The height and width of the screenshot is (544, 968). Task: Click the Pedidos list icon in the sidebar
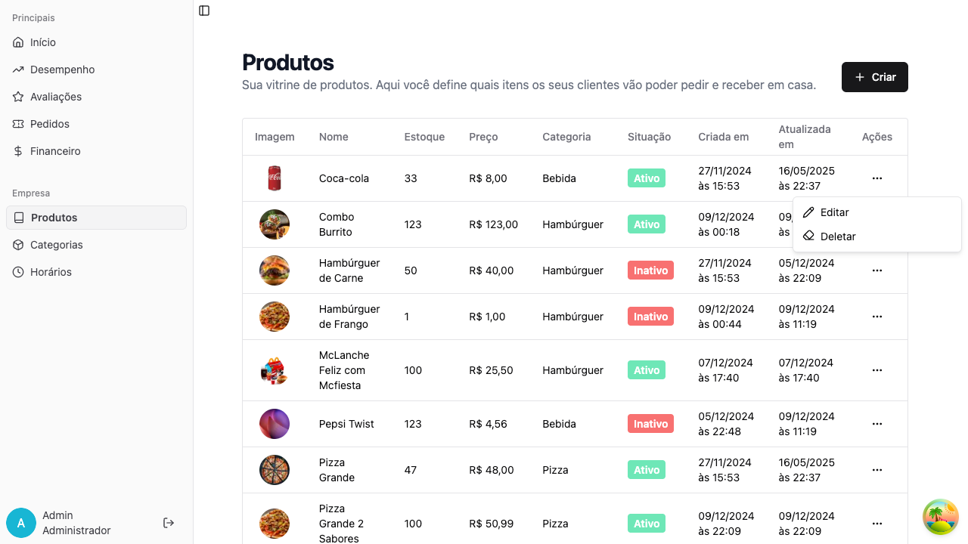[x=17, y=124]
